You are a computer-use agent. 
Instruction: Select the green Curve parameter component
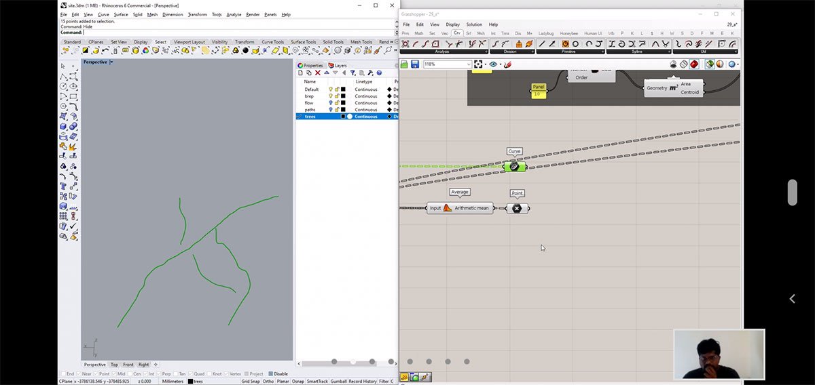tap(514, 166)
